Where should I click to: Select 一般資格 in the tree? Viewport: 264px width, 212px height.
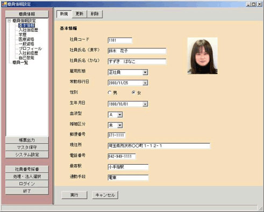pos(26,44)
